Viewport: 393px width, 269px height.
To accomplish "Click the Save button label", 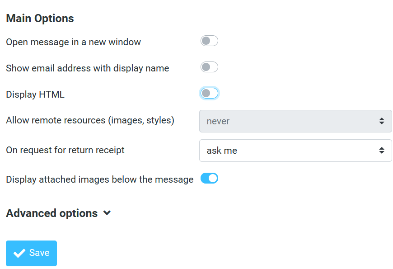I will point(39,253).
